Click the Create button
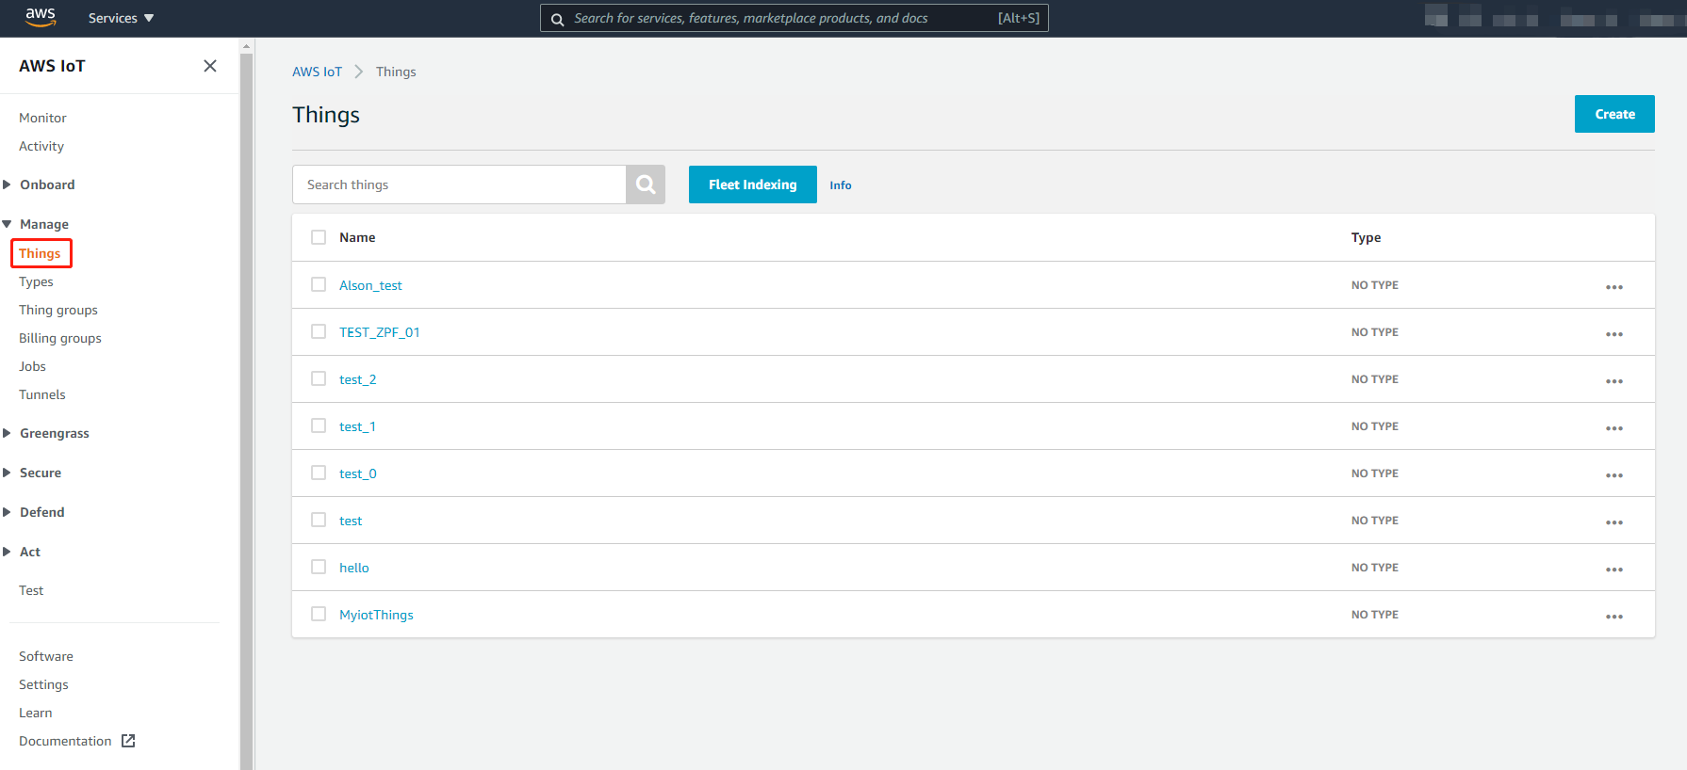1687x770 pixels. [1614, 114]
